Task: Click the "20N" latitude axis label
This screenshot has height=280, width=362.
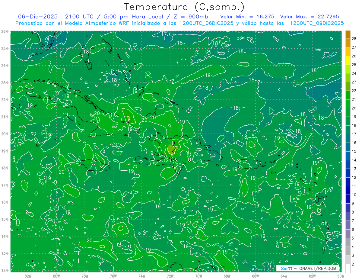Action: pos(5,134)
